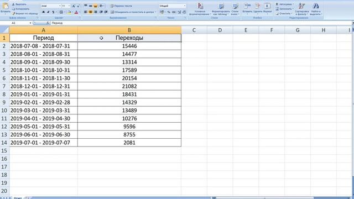Image resolution: width=354 pixels, height=199 pixels.
Task: Increase the cell indent
Action: point(106,12)
